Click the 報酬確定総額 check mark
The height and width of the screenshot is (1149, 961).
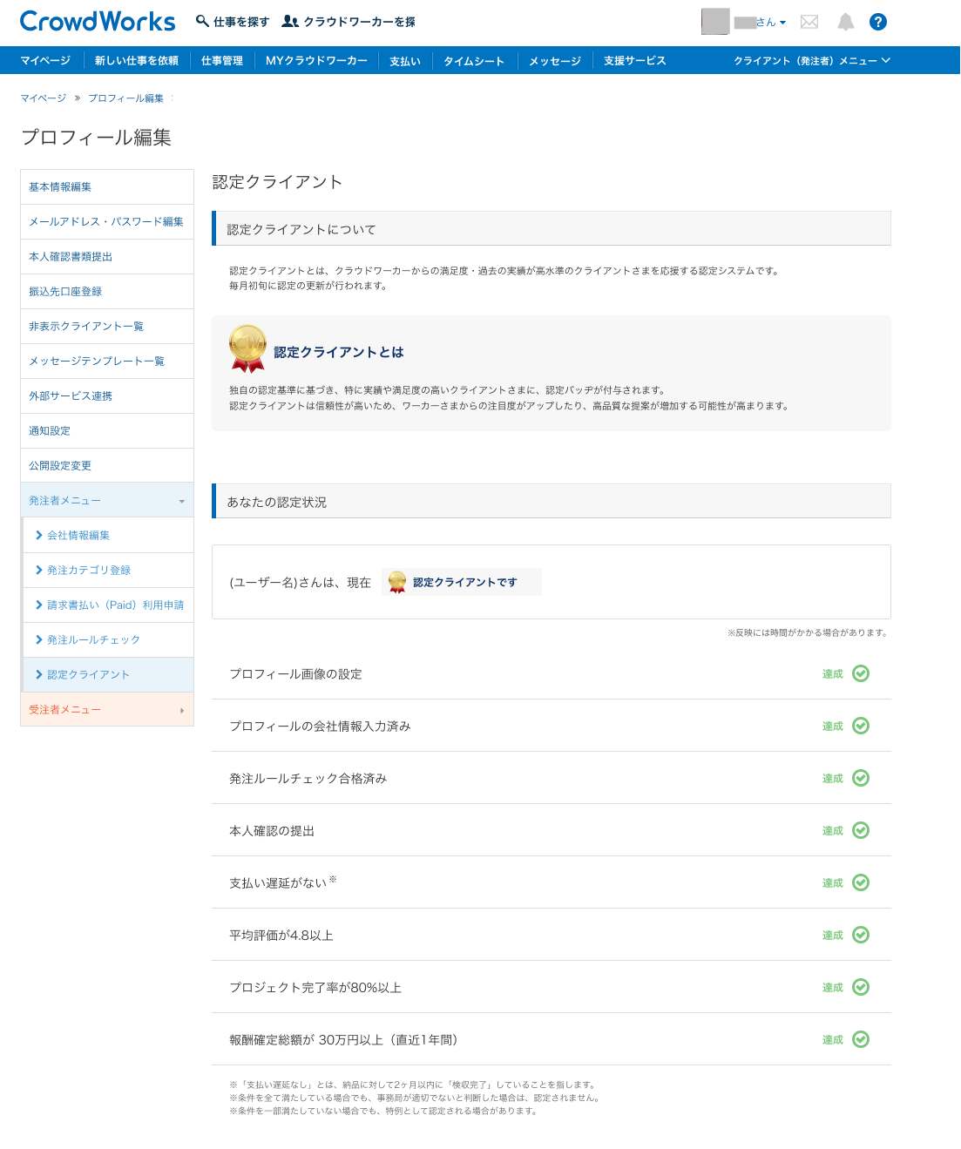(x=861, y=1039)
